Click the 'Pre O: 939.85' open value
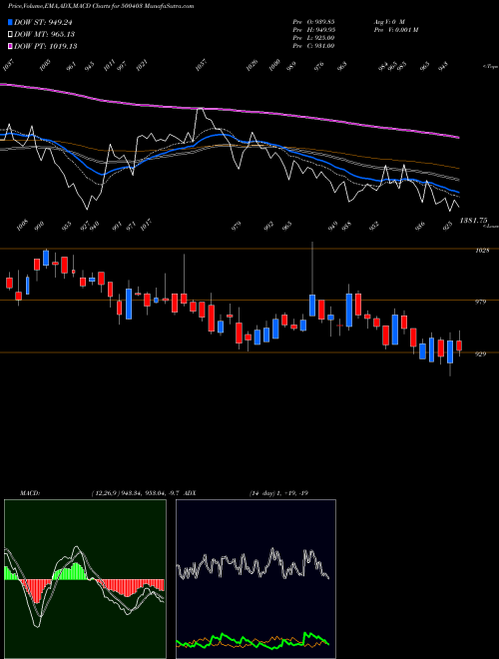Viewport: 499px width, 659px height. click(x=313, y=21)
